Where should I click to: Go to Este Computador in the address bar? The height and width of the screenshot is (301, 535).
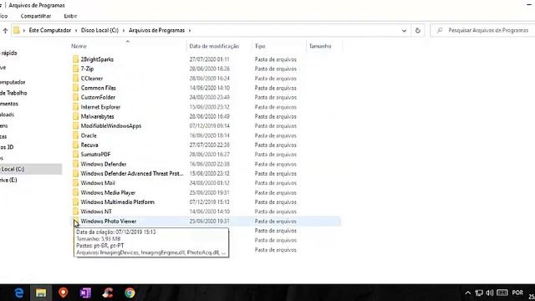point(50,30)
